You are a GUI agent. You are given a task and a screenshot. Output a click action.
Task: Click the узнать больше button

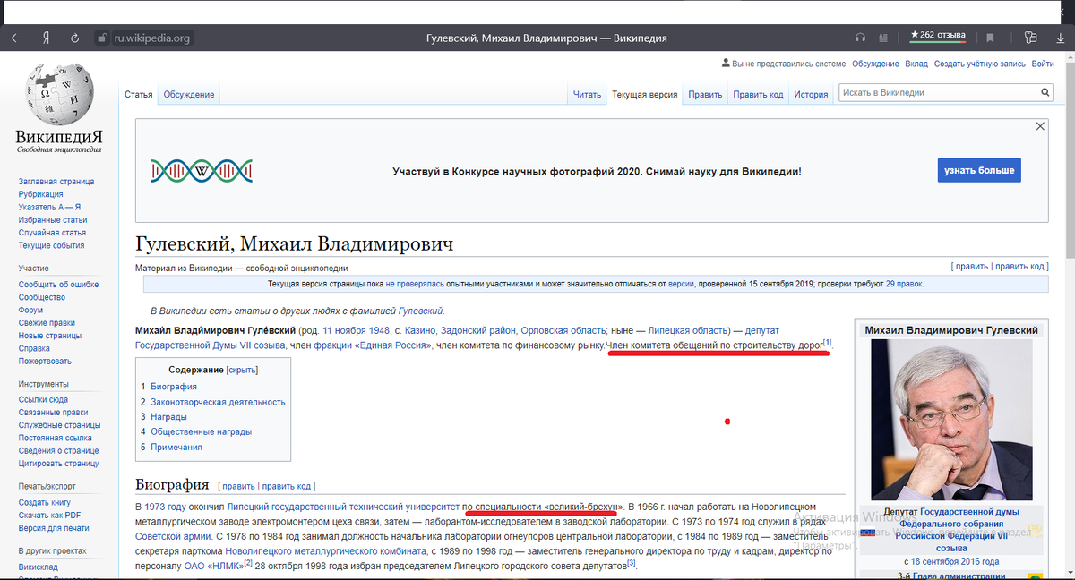[979, 170]
